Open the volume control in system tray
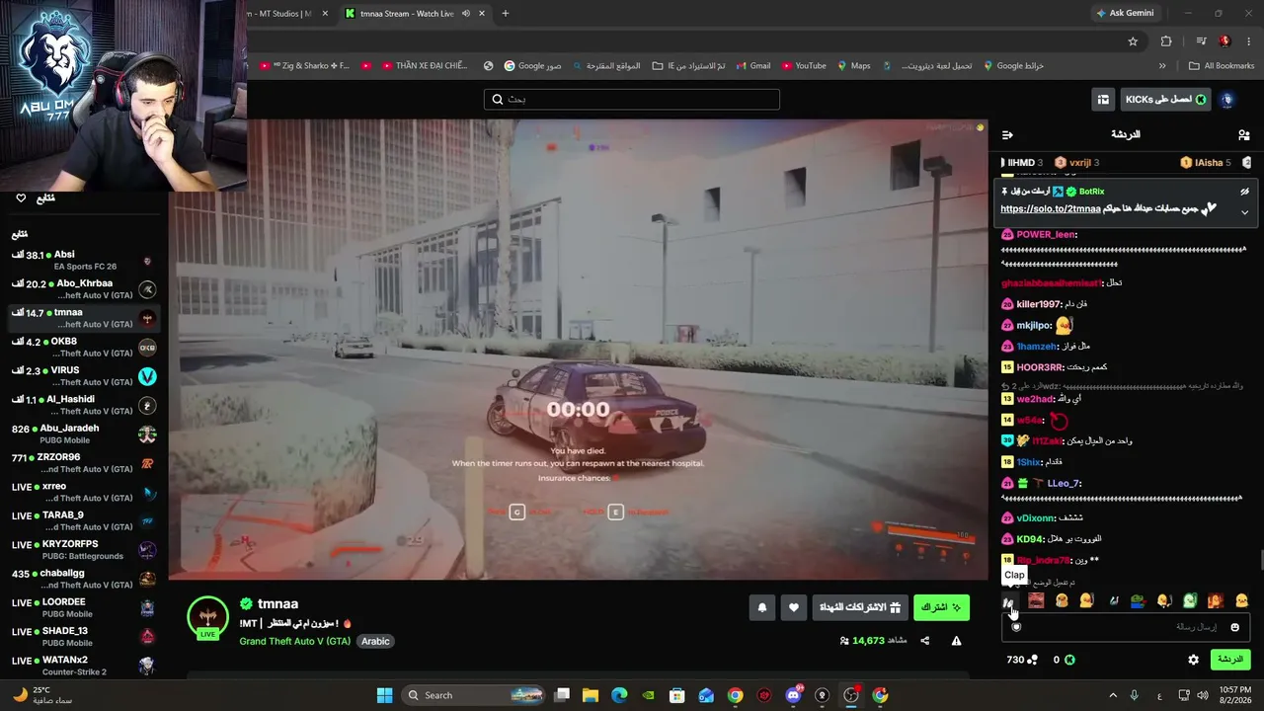 tap(1202, 695)
